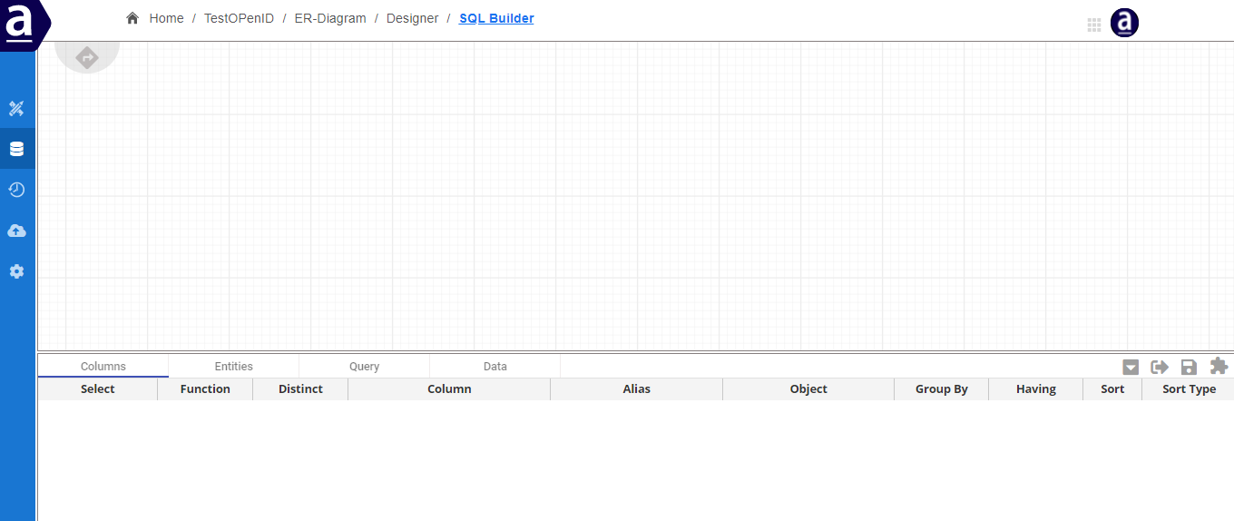1234x521 pixels.
Task: Open settings gear icon in sidebar
Action: pyautogui.click(x=16, y=271)
